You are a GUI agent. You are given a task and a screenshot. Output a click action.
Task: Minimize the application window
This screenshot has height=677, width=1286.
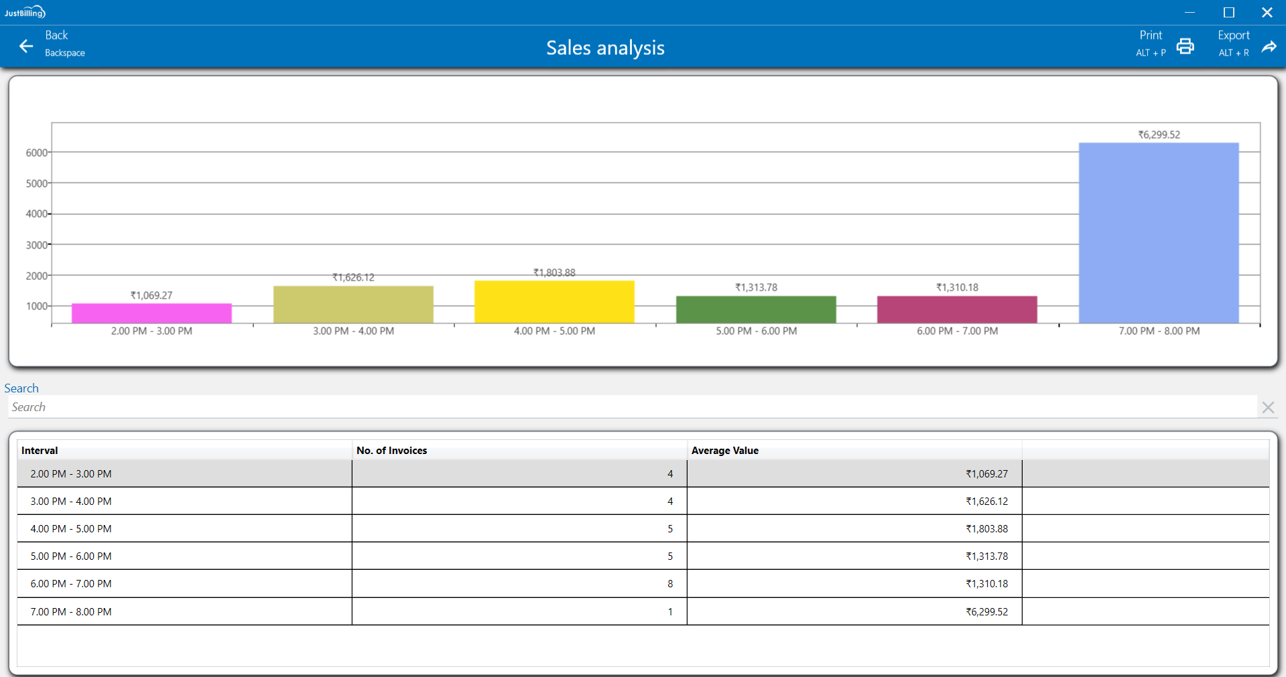1189,12
